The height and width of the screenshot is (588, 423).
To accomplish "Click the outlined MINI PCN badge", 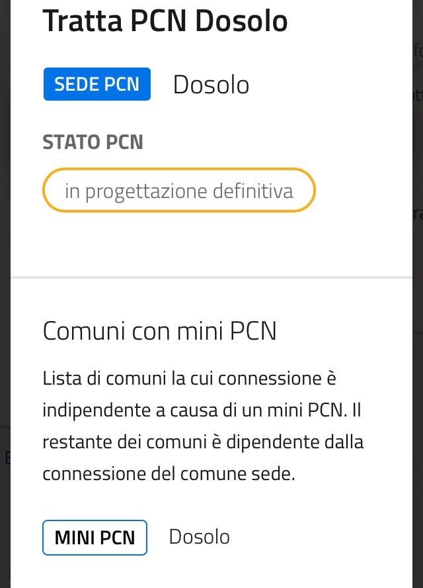I will [x=95, y=537].
